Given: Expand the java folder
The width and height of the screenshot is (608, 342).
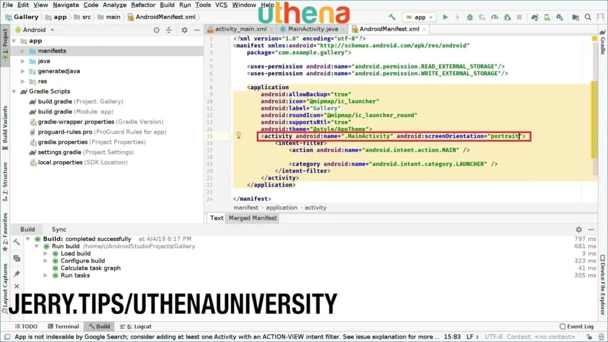Looking at the screenshot, I should tap(22, 61).
